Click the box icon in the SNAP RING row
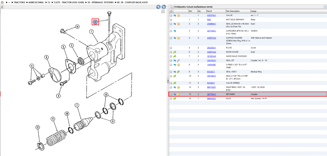Image resolution: width=327 pixels, height=156 pixels. [178, 87]
